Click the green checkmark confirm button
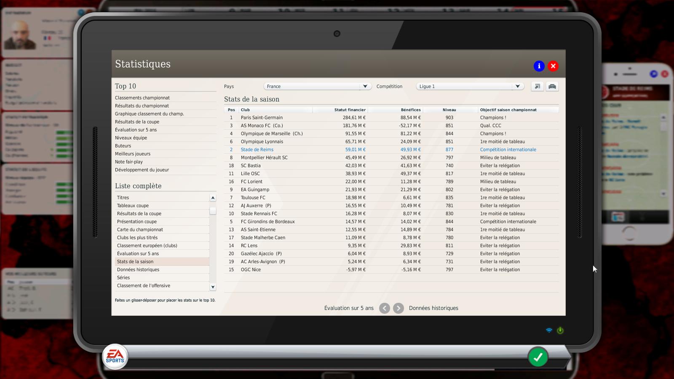The width and height of the screenshot is (674, 379). coord(538,357)
